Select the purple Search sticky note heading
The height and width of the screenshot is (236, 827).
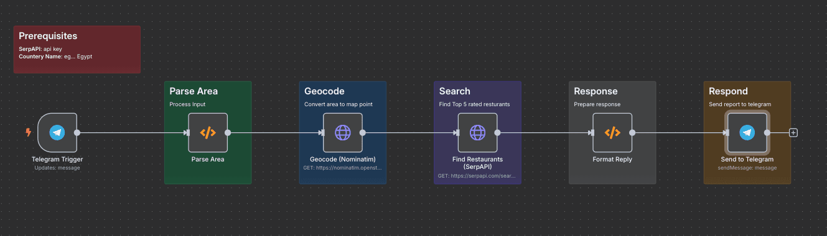455,91
